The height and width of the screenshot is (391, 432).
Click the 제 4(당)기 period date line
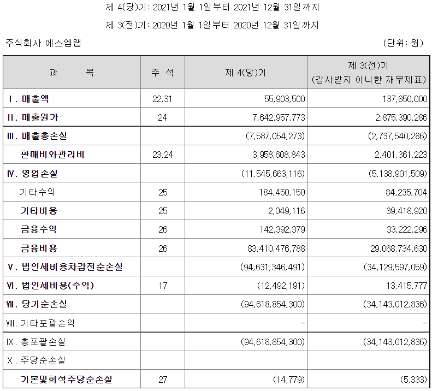pos(212,7)
